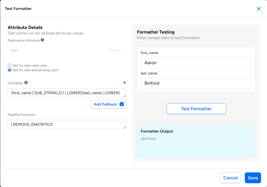Select 'Set for new and existing users'
The width and height of the screenshot is (267, 187).
(x=10, y=70)
